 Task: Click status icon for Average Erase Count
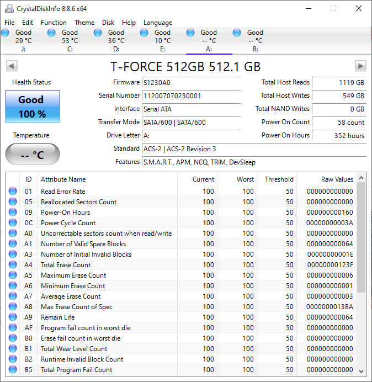pyautogui.click(x=13, y=296)
